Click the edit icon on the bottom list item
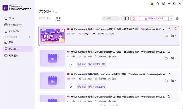183x109 pixels. click(169, 96)
